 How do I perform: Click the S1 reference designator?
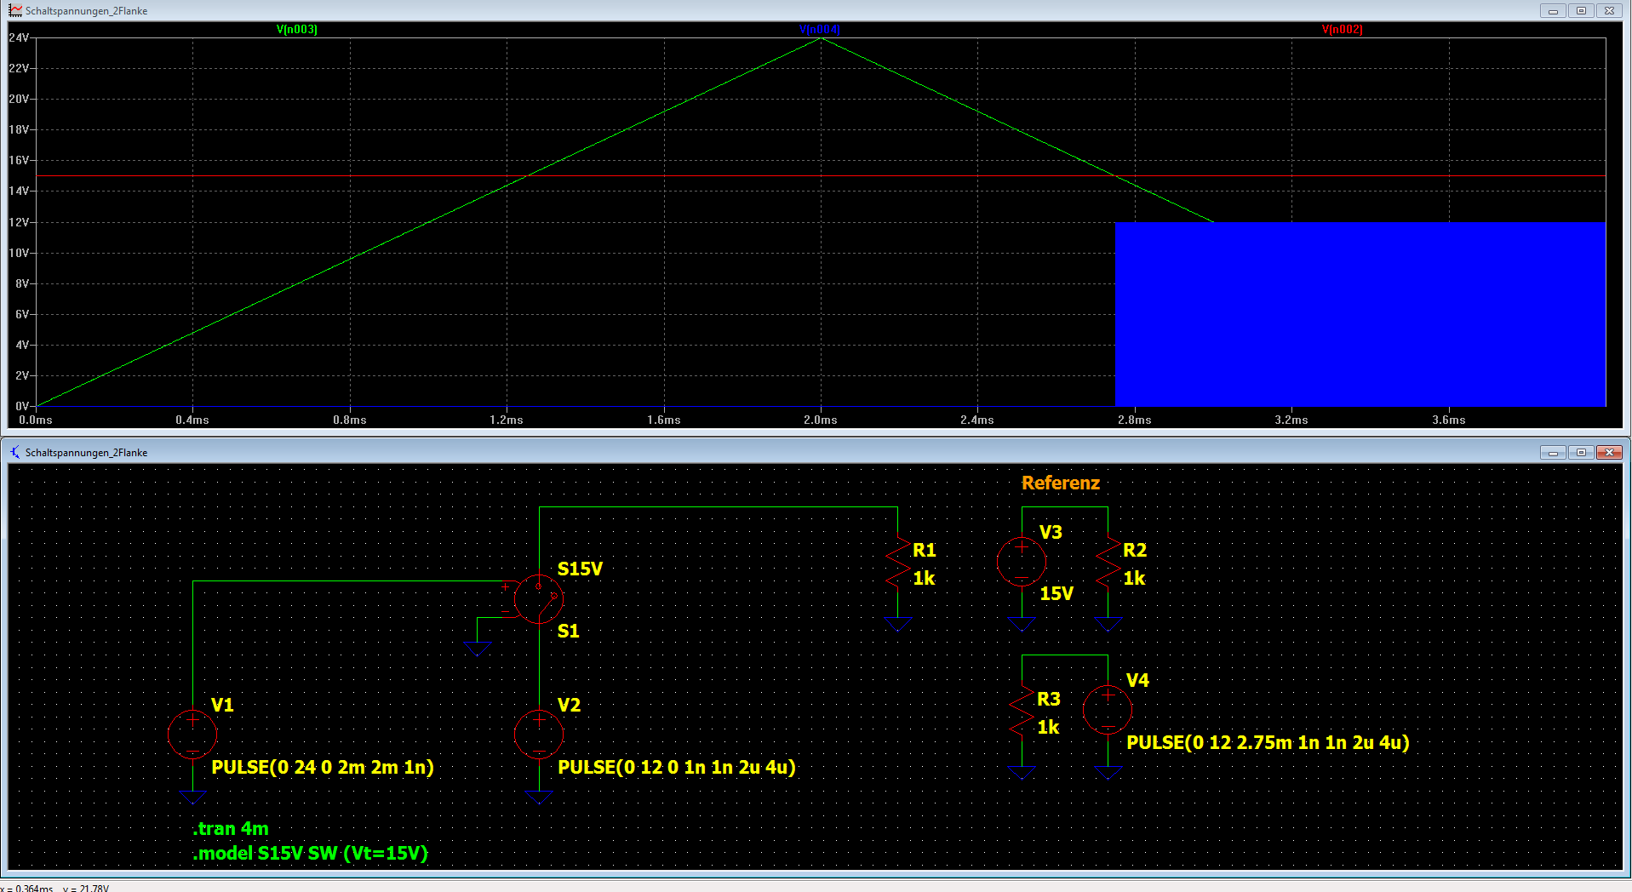(568, 631)
